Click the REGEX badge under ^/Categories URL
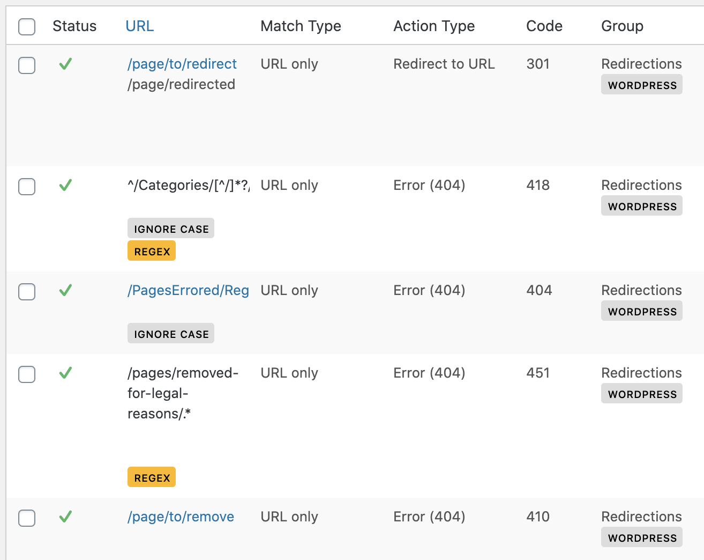This screenshot has width=704, height=560. pyautogui.click(x=152, y=251)
